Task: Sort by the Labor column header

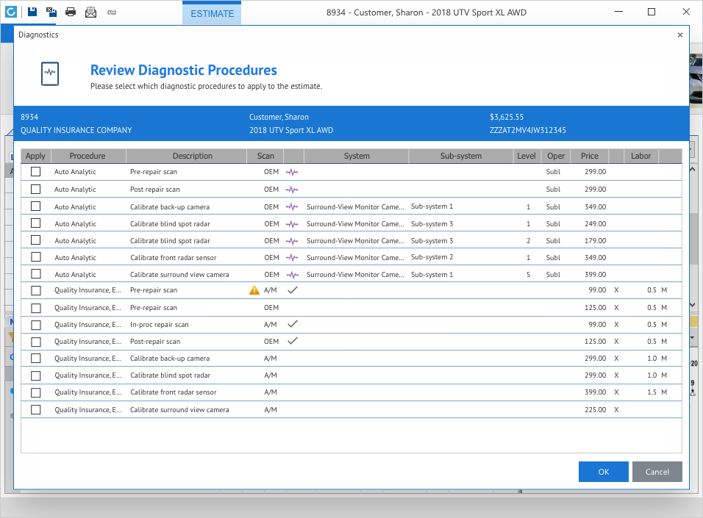Action: click(x=640, y=156)
